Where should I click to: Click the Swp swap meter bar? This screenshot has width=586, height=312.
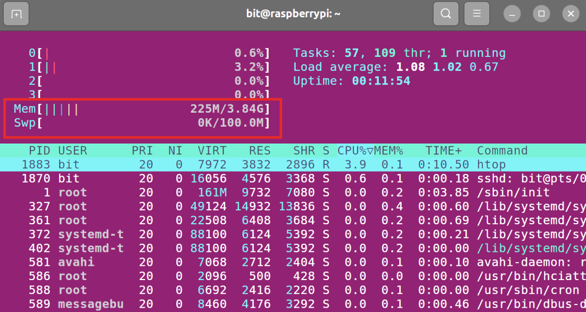tap(142, 123)
